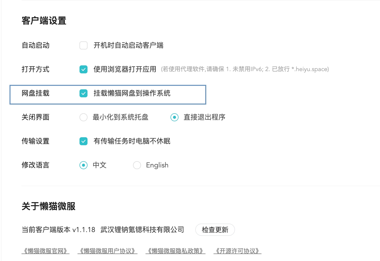Image resolution: width=380 pixels, height=261 pixels.
Task: Click the 当前客户端版本 v1.1.18 text
Action: click(58, 230)
